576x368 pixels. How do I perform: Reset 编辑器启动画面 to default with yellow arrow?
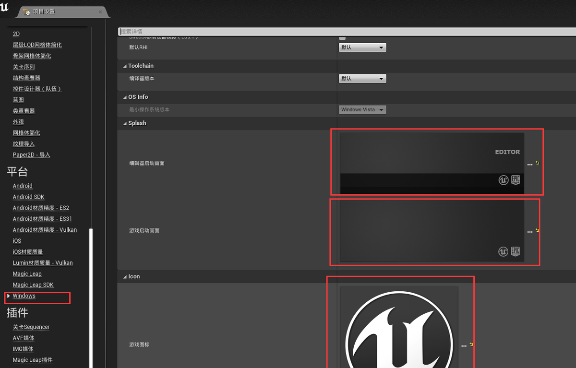point(537,163)
